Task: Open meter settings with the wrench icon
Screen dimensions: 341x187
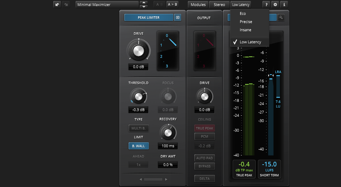Action: 281,18
